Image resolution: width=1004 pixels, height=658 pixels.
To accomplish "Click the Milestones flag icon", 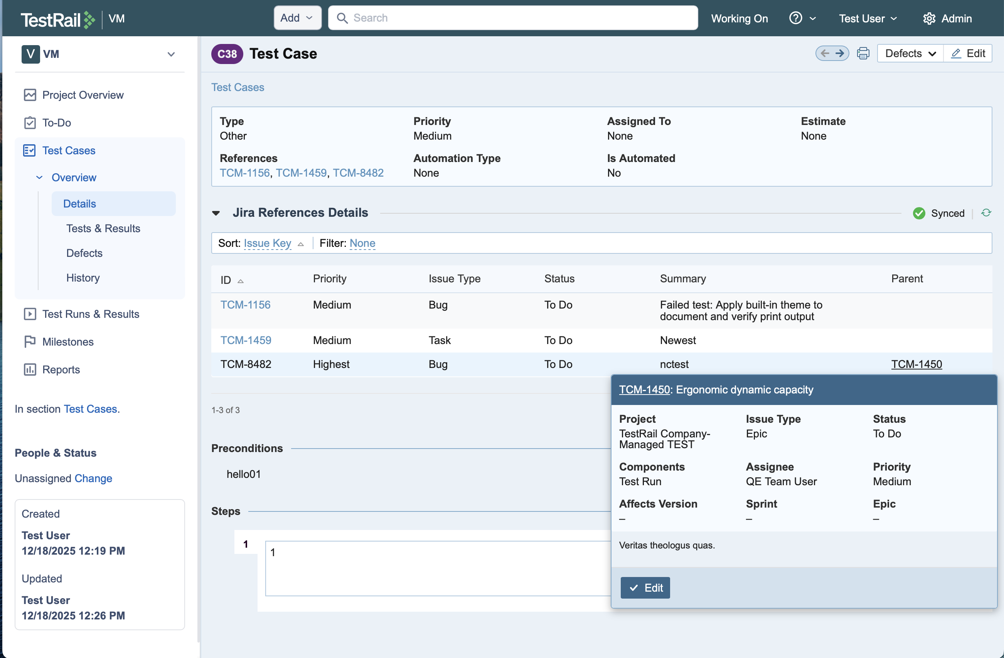I will [x=30, y=341].
